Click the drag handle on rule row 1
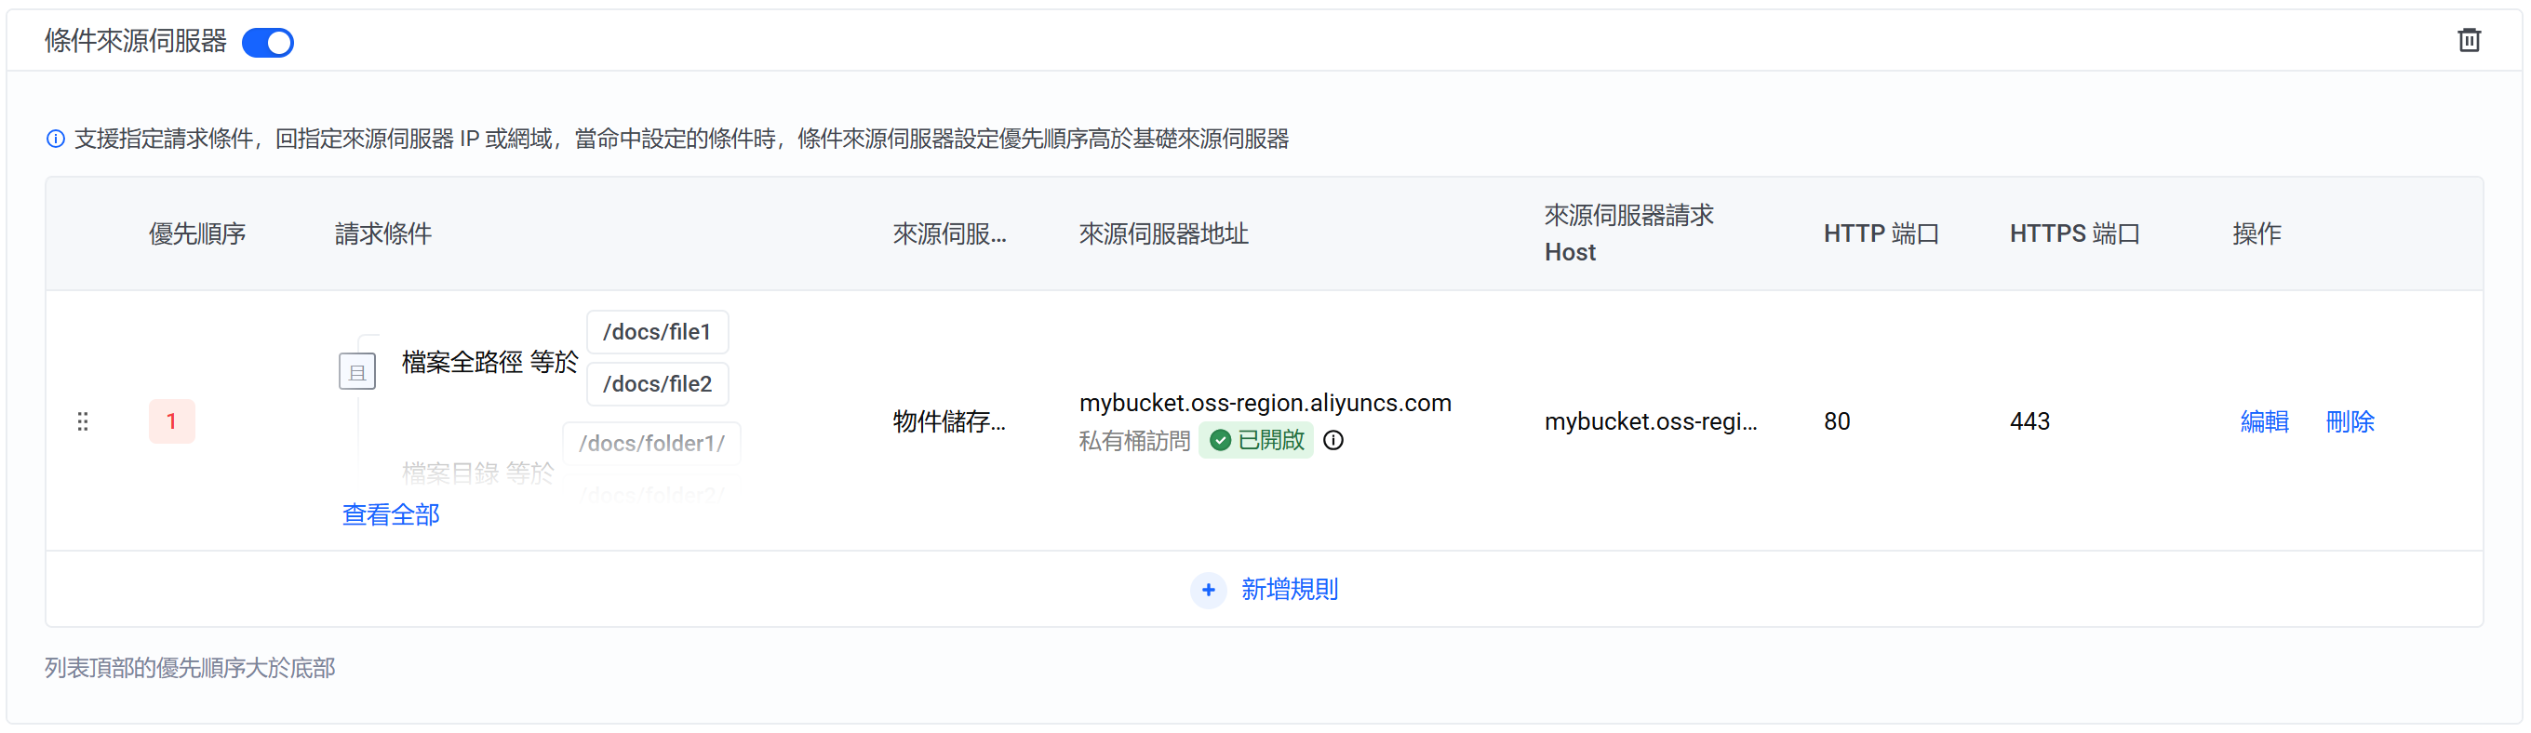The width and height of the screenshot is (2531, 733). coord(83,421)
